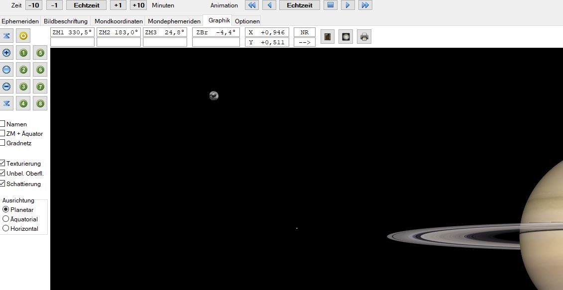Image resolution: width=563 pixels, height=290 pixels.
Task: Click the blue plus zoom-in icon
Action: (6, 53)
